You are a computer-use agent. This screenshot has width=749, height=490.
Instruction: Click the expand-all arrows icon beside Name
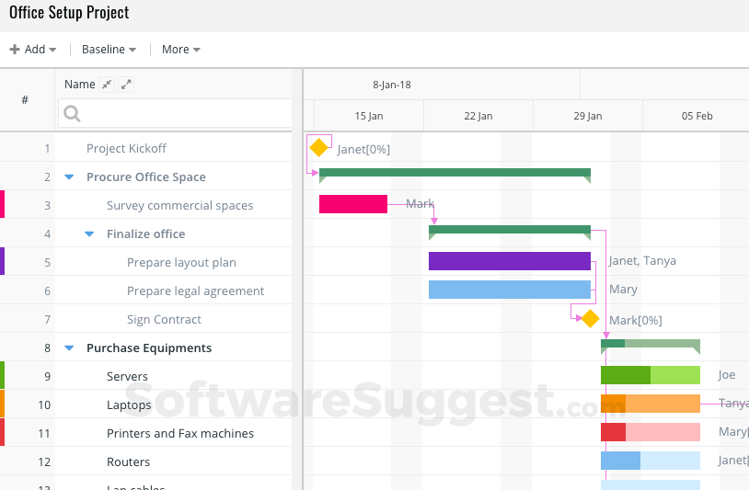click(126, 85)
